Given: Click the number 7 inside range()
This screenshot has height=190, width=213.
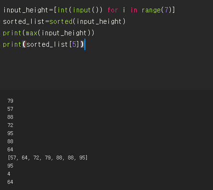Looking at the screenshot, I should tap(166, 10).
